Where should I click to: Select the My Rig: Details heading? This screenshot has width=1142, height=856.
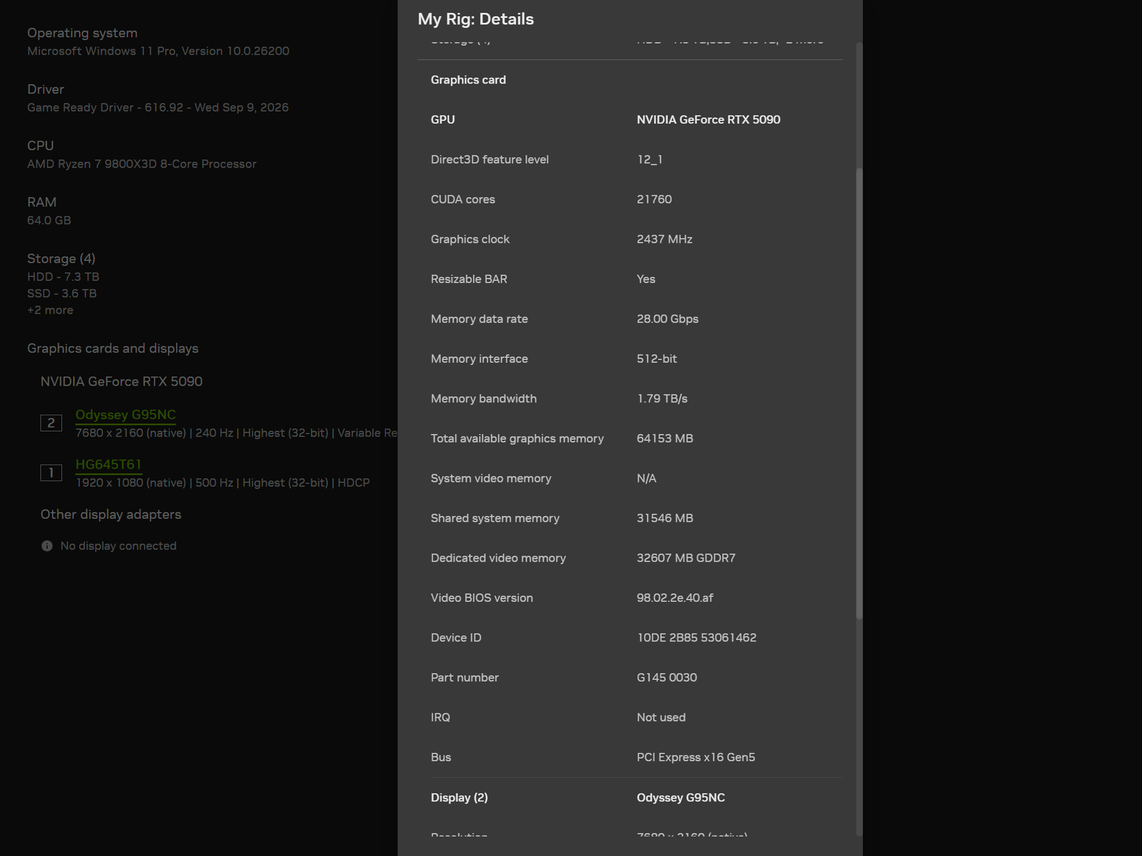tap(476, 19)
